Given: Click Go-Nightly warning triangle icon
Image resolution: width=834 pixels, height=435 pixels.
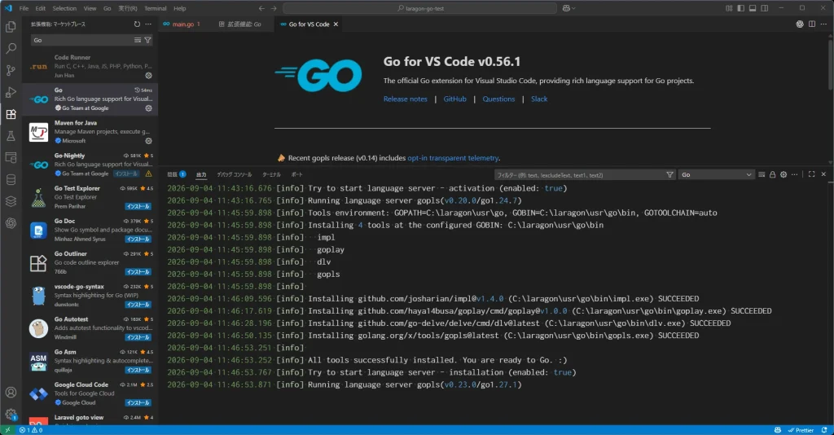Looking at the screenshot, I should (148, 174).
